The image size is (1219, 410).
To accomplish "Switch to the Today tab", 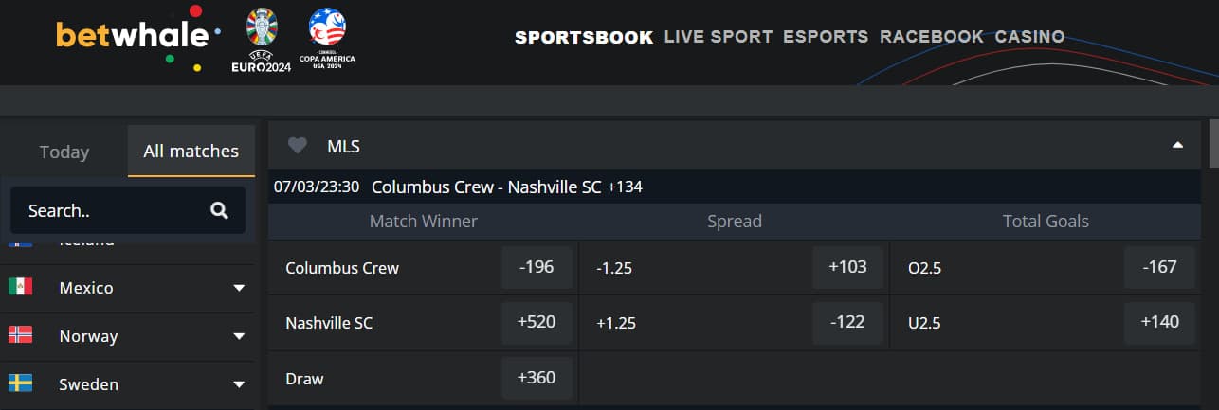I will (x=64, y=152).
